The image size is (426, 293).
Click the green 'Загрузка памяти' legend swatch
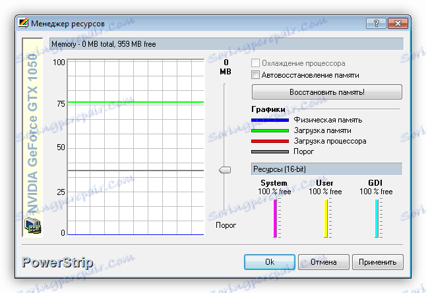pyautogui.click(x=270, y=131)
